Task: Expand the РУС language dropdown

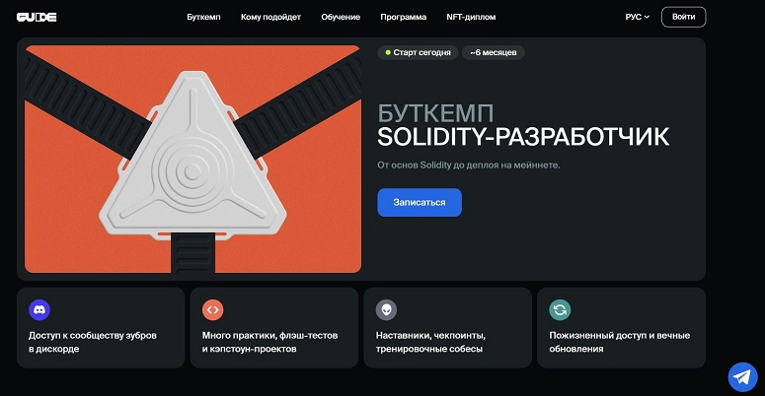Action: click(x=638, y=17)
